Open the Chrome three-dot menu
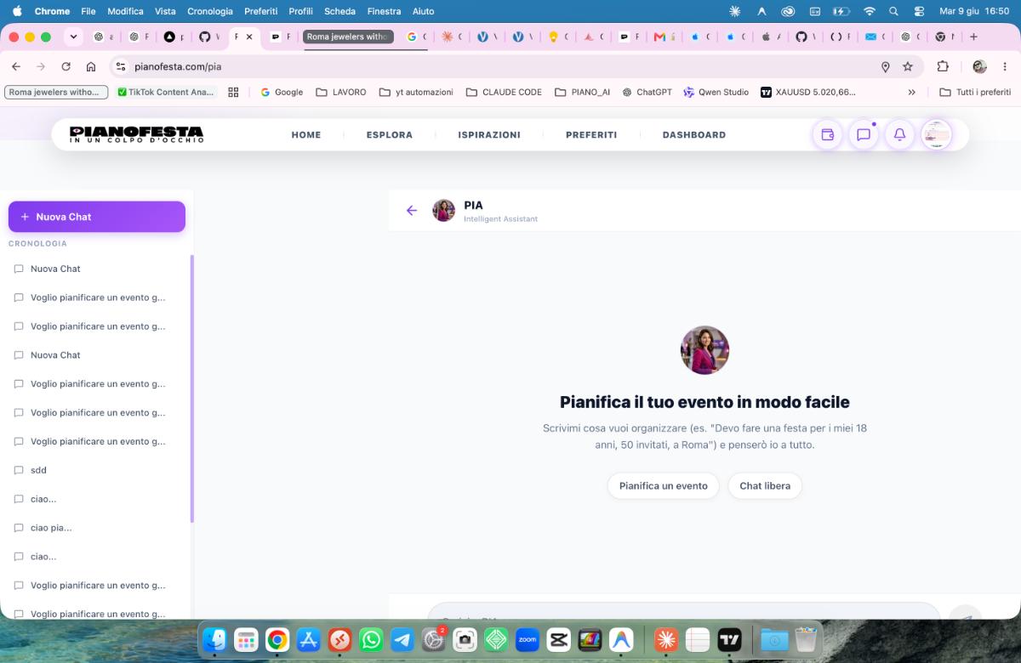 point(1007,66)
